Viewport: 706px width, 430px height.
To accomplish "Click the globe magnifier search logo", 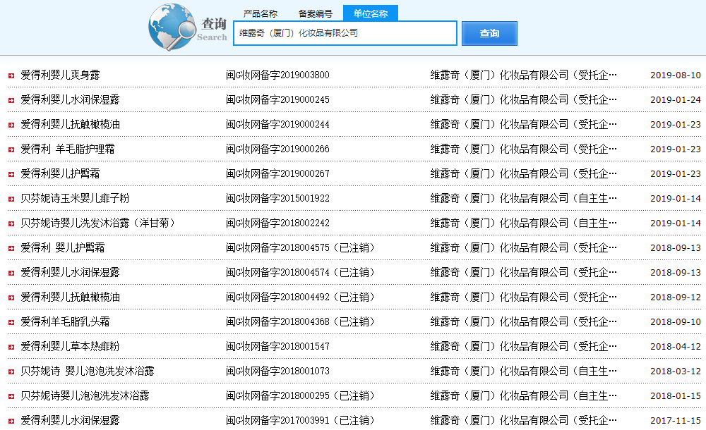I will pyautogui.click(x=173, y=28).
